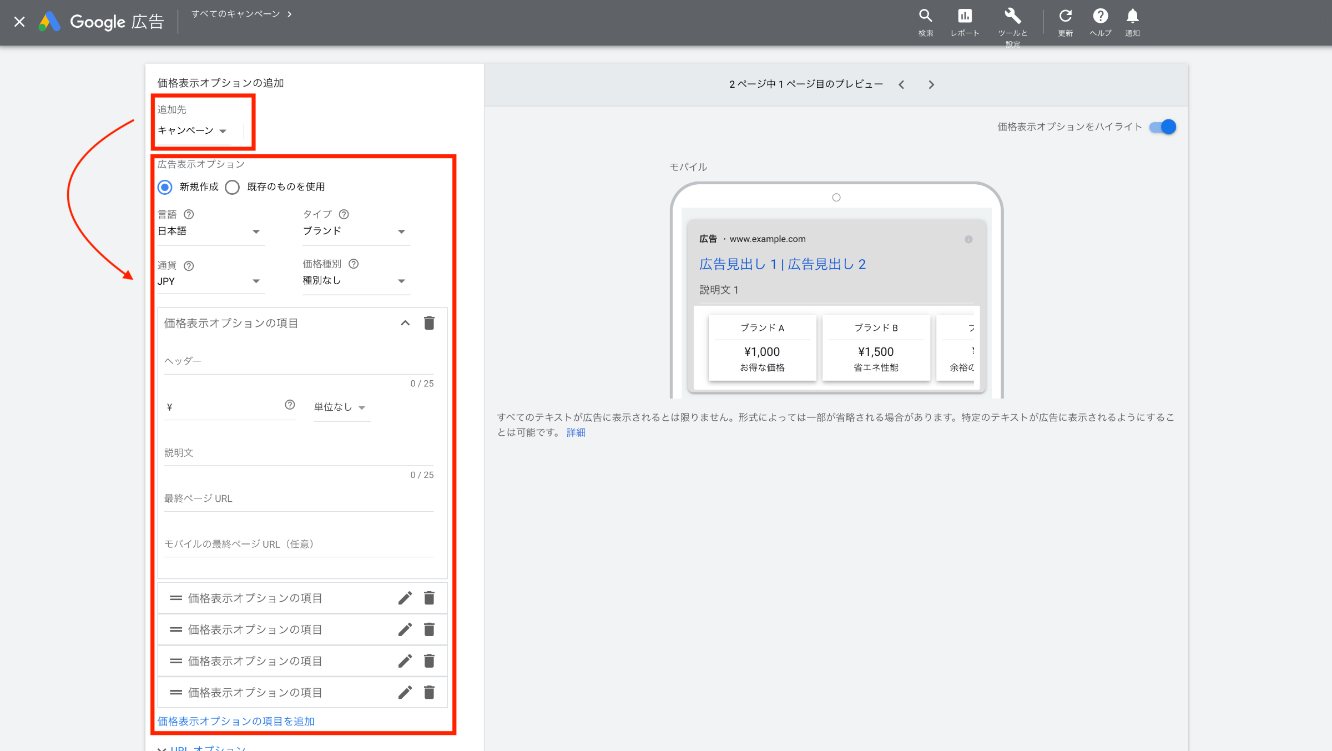This screenshot has width=1332, height=751.
Task: Click help icon next to 価格種別
Action: 354,264
